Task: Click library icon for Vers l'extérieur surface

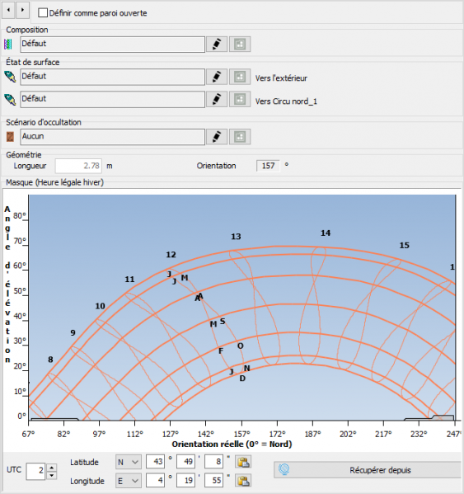Action: coord(240,77)
